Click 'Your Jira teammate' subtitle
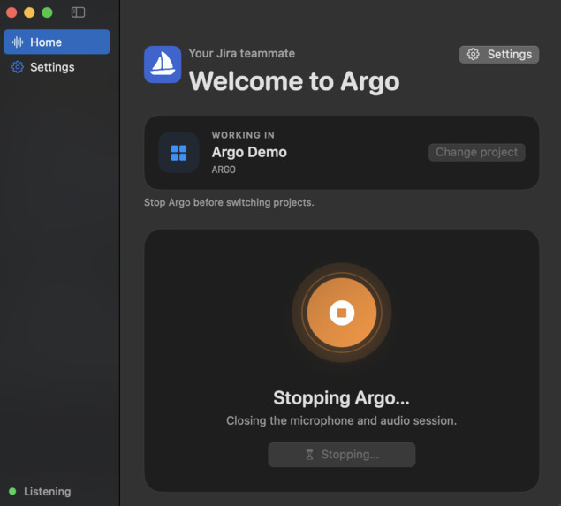This screenshot has height=506, width=561. click(242, 53)
